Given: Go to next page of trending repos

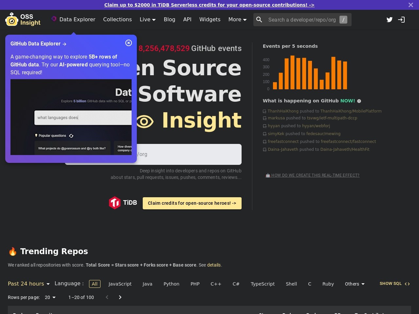Looking at the screenshot, I should pyautogui.click(x=120, y=297).
